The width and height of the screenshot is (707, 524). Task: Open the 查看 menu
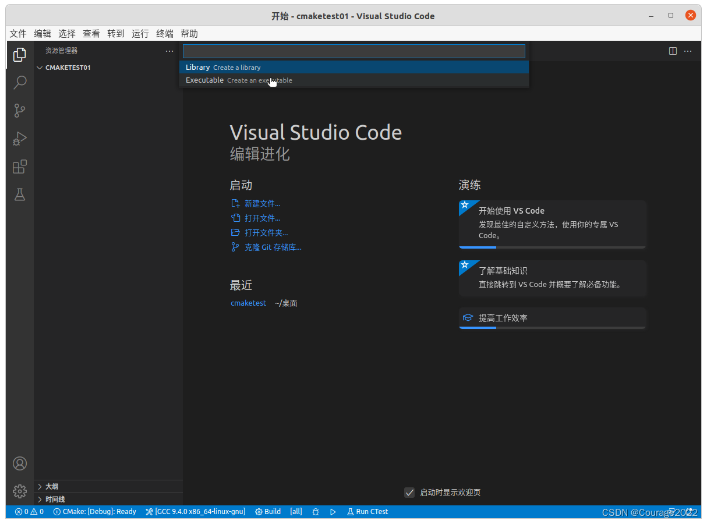(x=91, y=34)
